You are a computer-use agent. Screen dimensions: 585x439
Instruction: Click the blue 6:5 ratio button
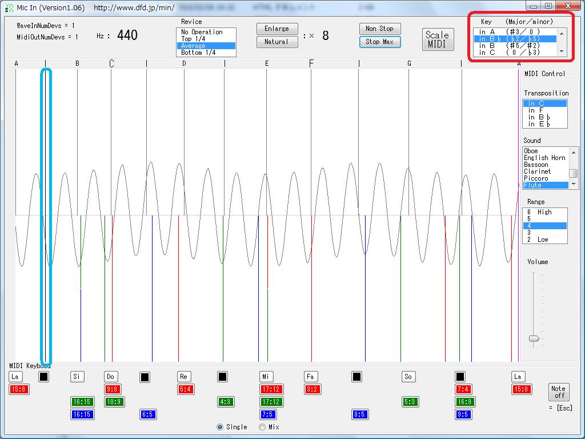(148, 414)
